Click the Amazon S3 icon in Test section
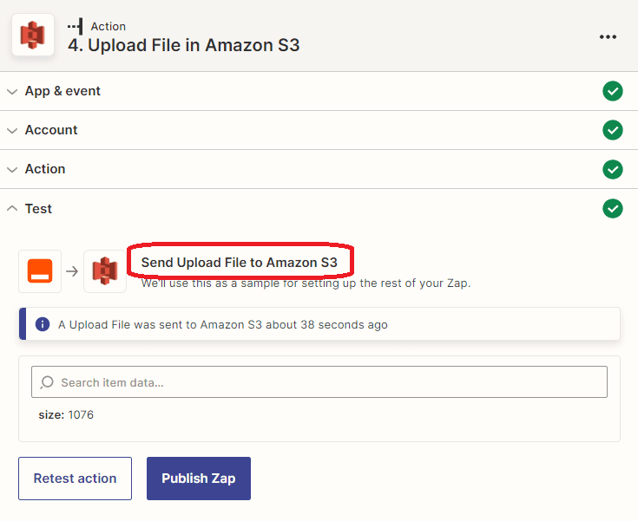Screen dimensions: 638x521 105,270
